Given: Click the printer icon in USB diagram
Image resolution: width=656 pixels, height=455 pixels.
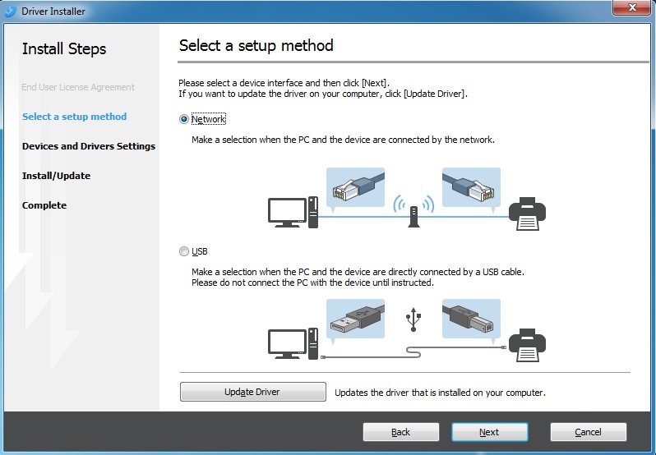Looking at the screenshot, I should pos(527,345).
